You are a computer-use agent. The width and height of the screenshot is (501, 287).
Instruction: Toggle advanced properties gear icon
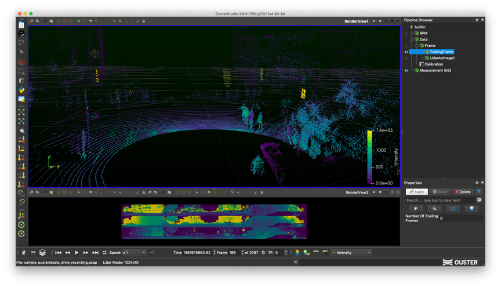[x=479, y=200]
